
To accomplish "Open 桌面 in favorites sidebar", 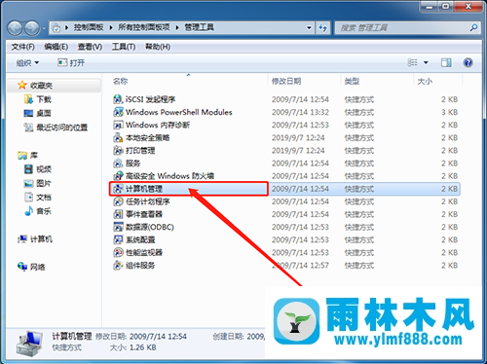I will [x=38, y=113].
